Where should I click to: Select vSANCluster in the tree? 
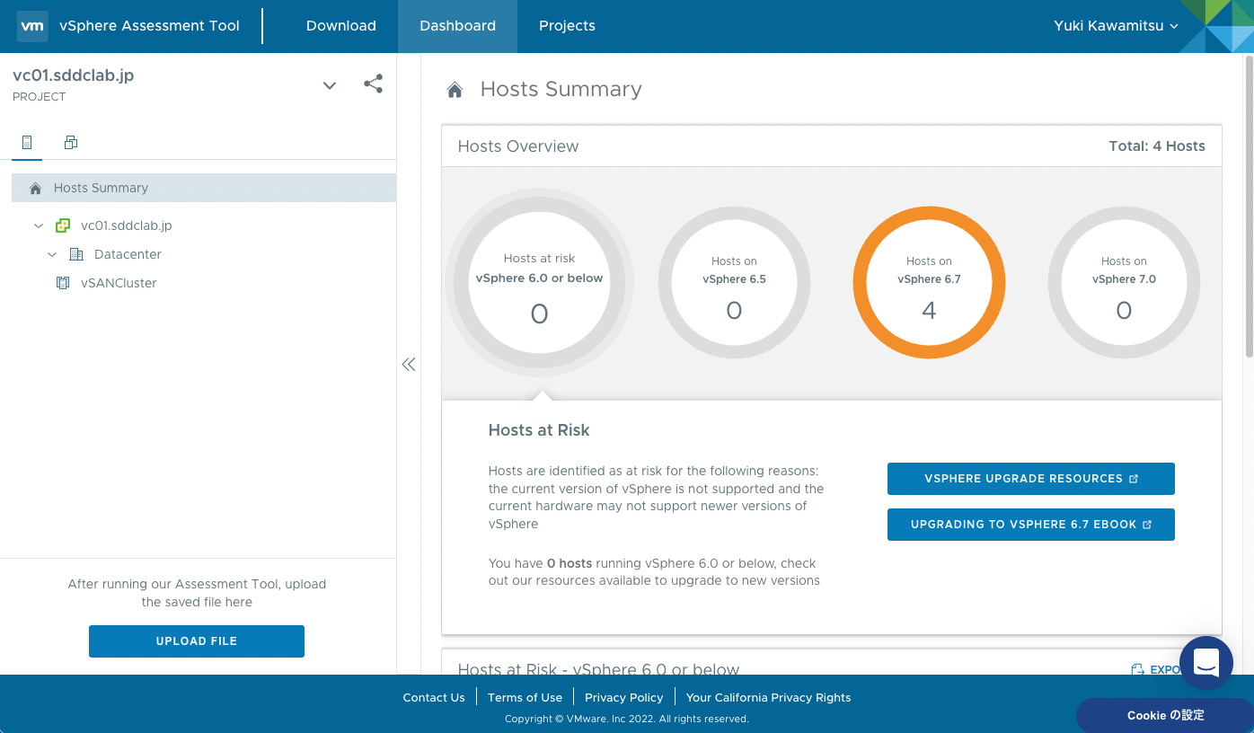[119, 283]
